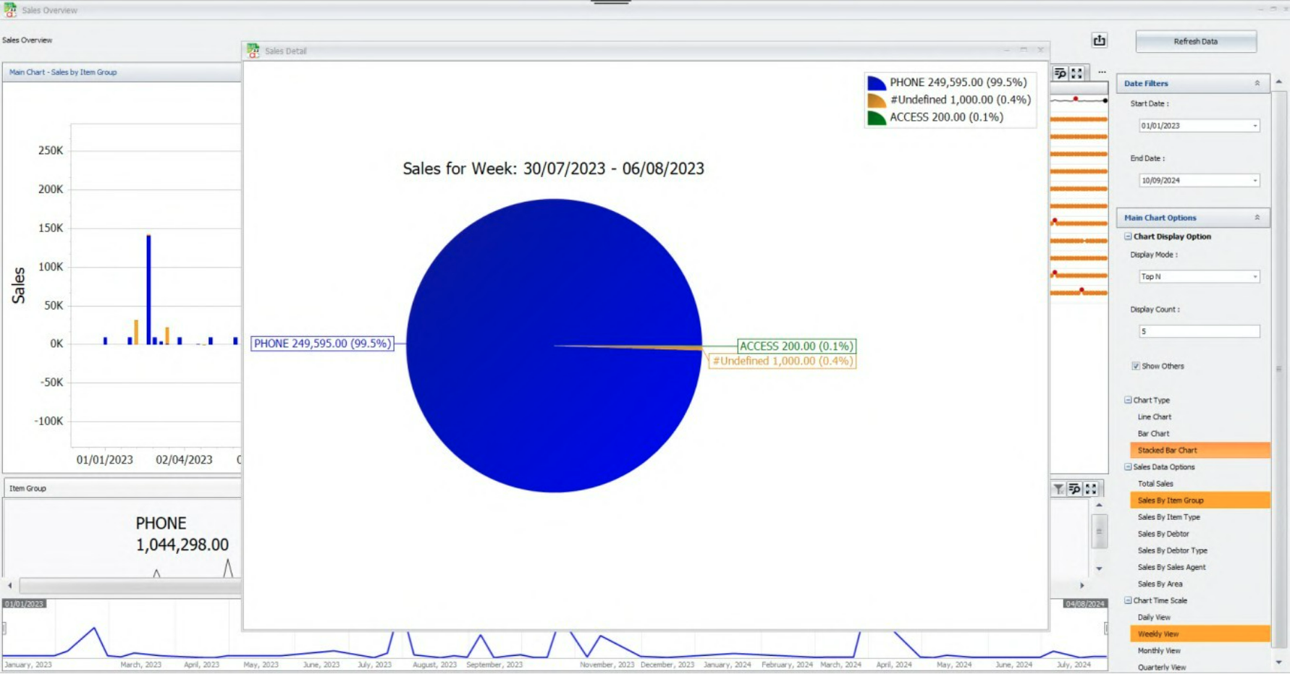This screenshot has height=674, width=1290.
Task: Click the lower panel inspect data icon
Action: coord(1075,489)
